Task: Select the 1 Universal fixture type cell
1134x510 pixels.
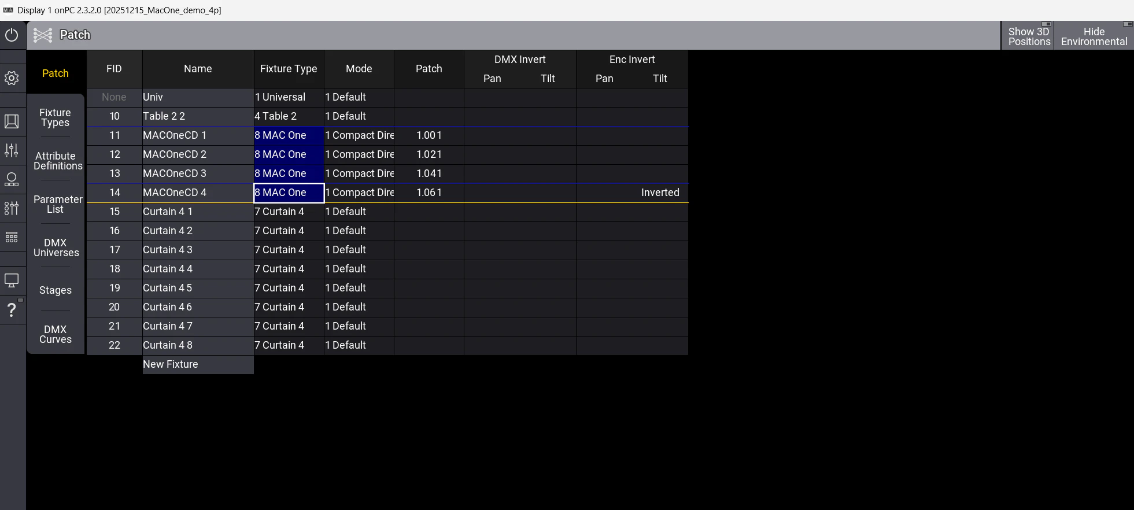Action: [289, 97]
